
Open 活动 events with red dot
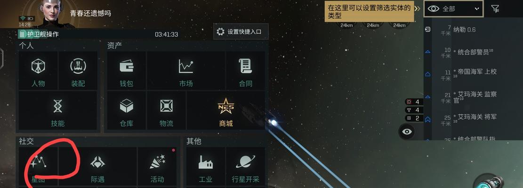point(157,166)
